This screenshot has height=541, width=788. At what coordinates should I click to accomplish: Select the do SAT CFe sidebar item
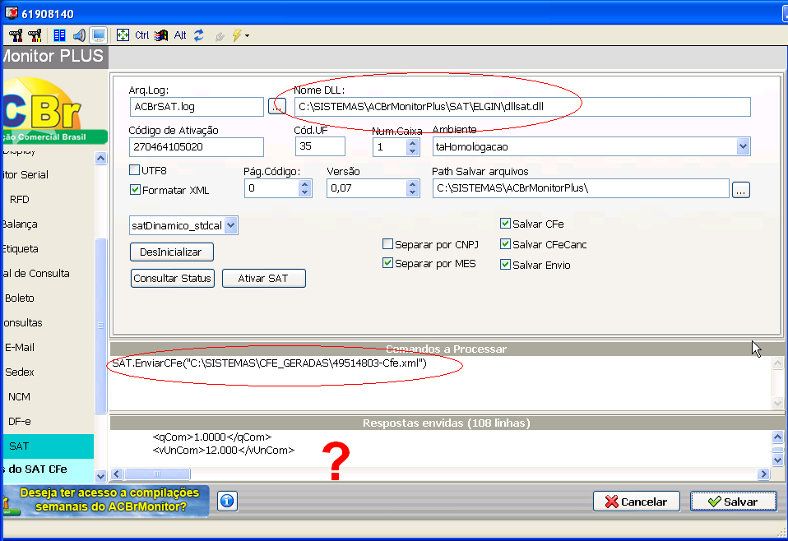coord(49,469)
